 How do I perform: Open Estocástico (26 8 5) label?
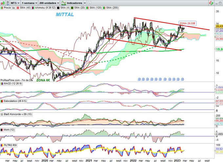tap(15, 101)
